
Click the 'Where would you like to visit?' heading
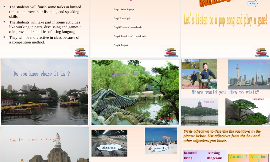(x=225, y=92)
